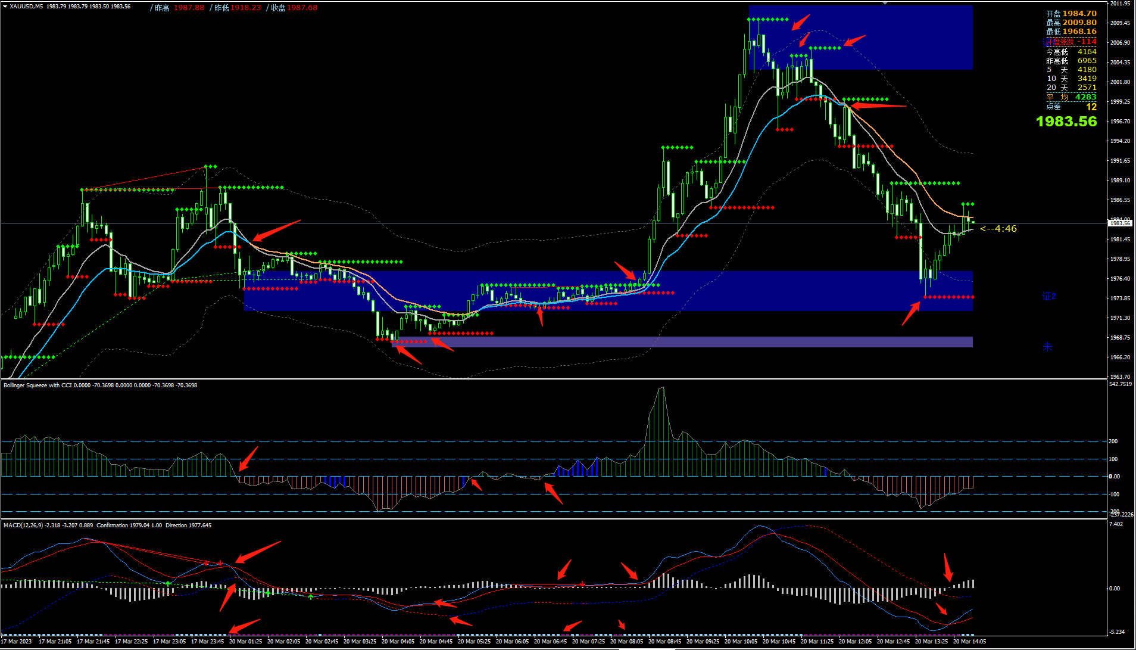Click the -5.234 MACD scale label
The image size is (1136, 650).
[x=1117, y=632]
